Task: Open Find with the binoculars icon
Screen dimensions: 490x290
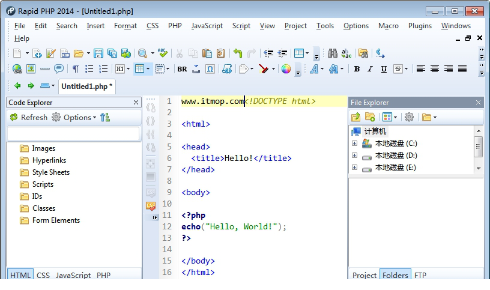Action: click(x=332, y=53)
